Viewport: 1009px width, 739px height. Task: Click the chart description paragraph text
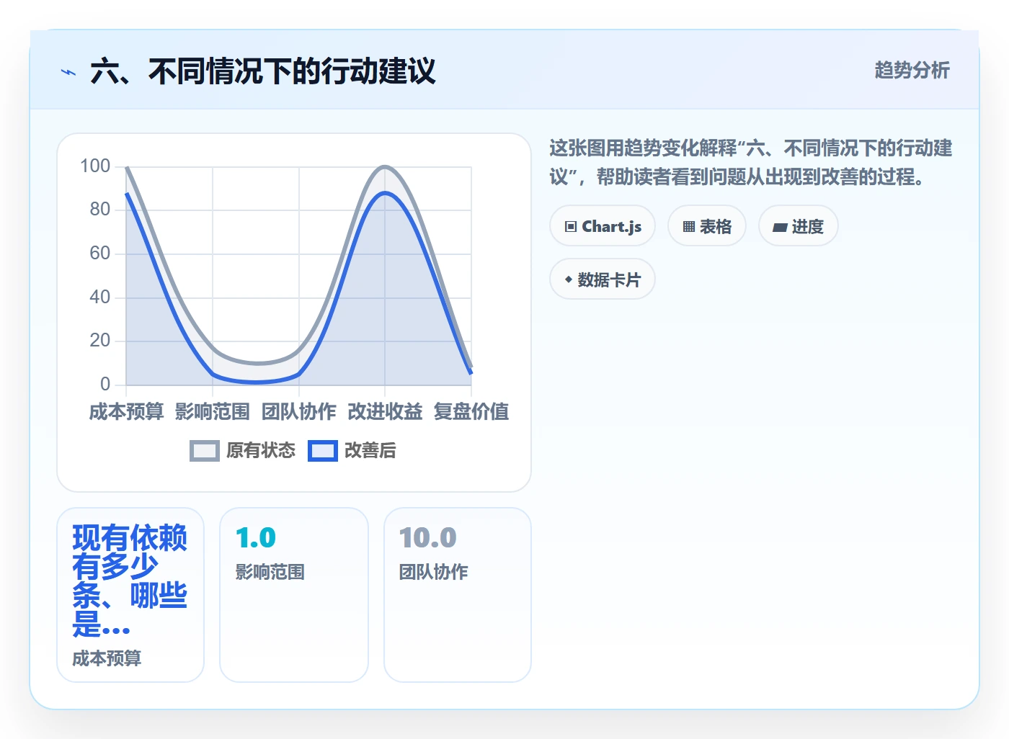[750, 162]
